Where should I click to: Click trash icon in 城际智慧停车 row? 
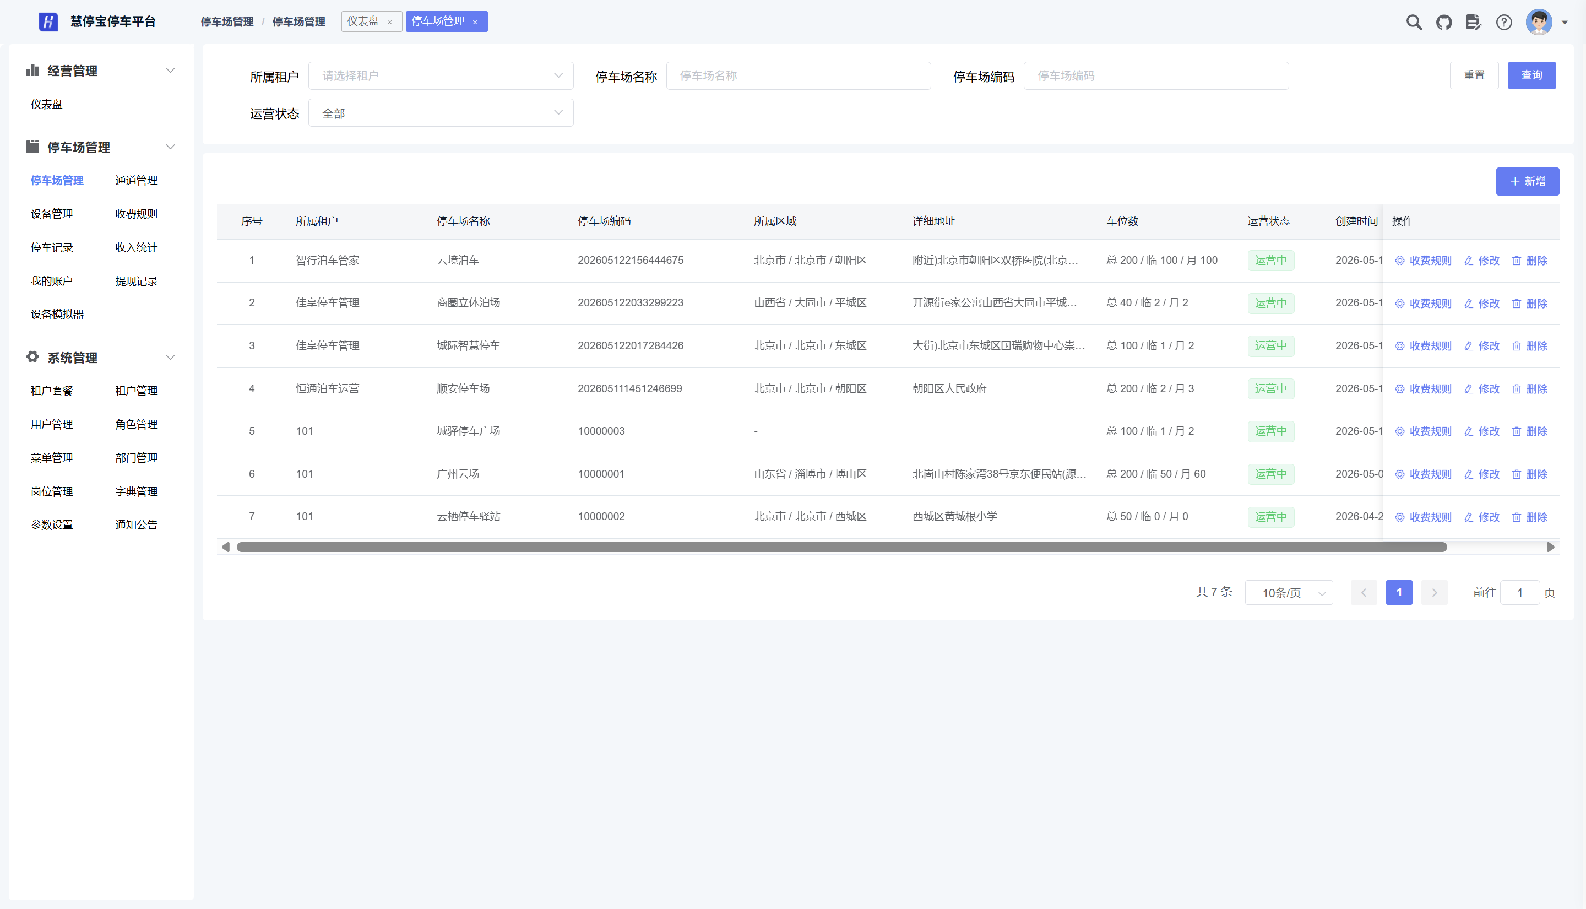1516,346
